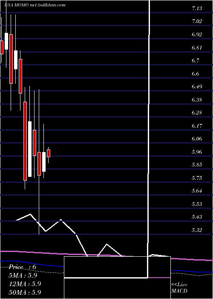
Task: Click the large white candle beside the tallest red candle
Action: click(30, 149)
